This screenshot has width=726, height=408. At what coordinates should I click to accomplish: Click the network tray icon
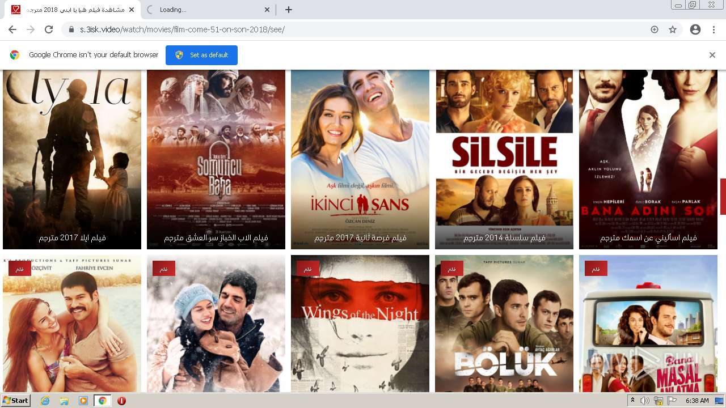pos(659,401)
